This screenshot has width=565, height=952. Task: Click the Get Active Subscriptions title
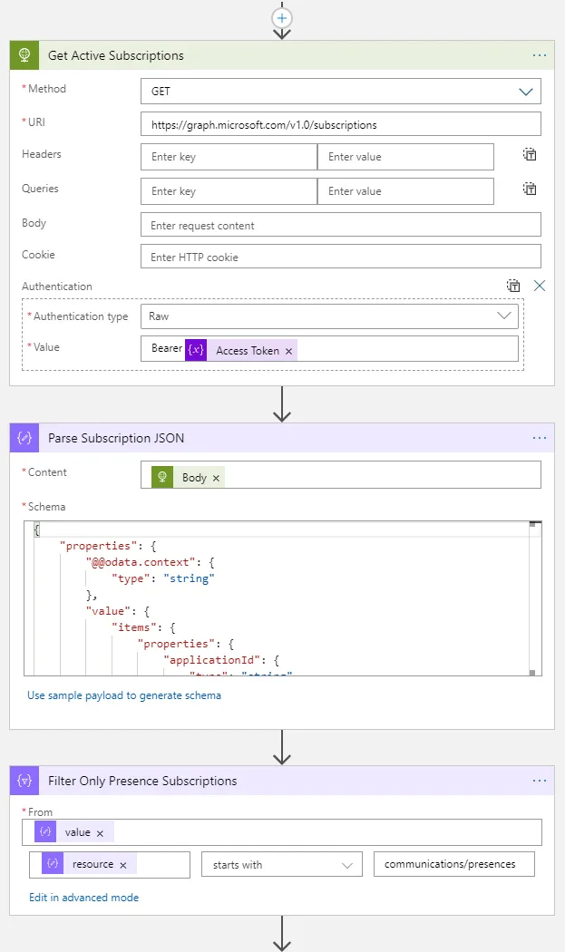[x=115, y=55]
